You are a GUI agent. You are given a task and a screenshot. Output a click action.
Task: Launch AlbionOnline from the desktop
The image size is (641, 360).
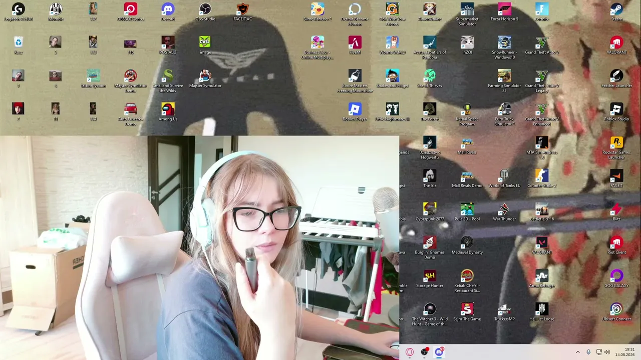point(430,12)
